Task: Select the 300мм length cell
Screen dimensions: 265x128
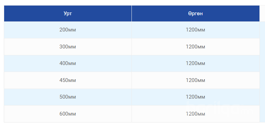Action: [x=68, y=47]
